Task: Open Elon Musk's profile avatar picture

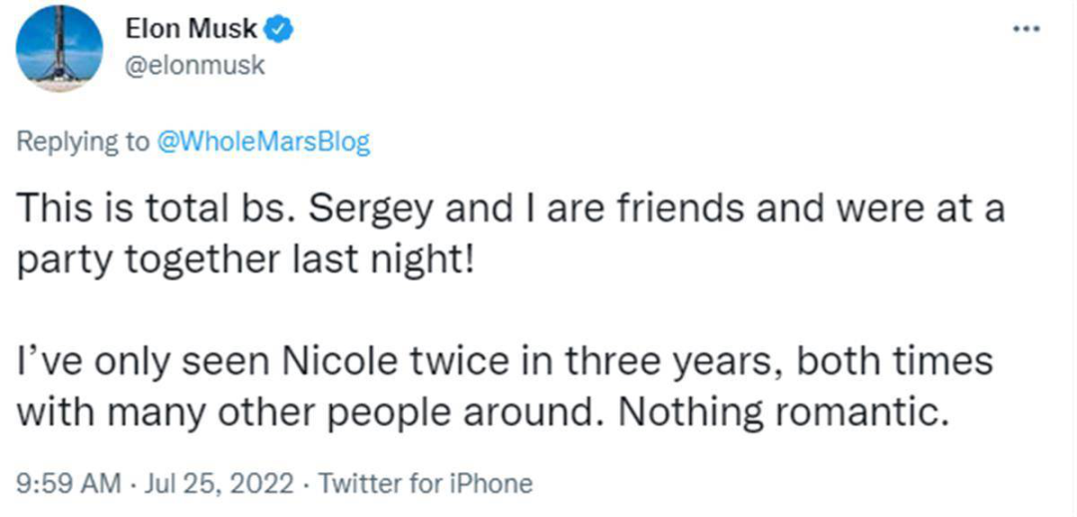Action: click(x=61, y=48)
